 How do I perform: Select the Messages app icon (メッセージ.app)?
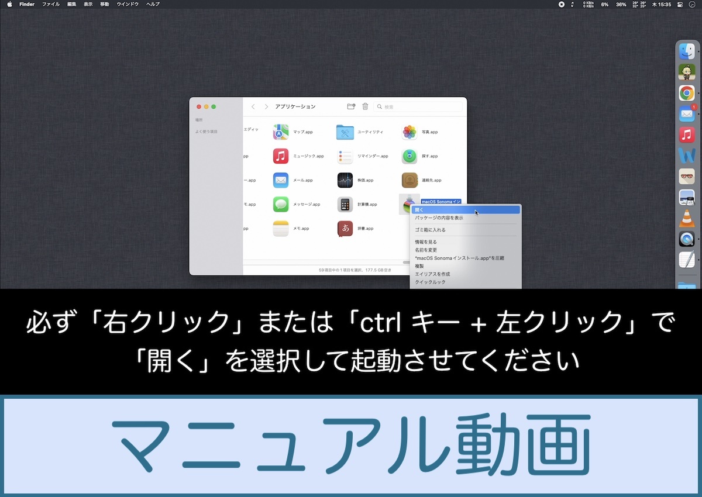point(281,204)
